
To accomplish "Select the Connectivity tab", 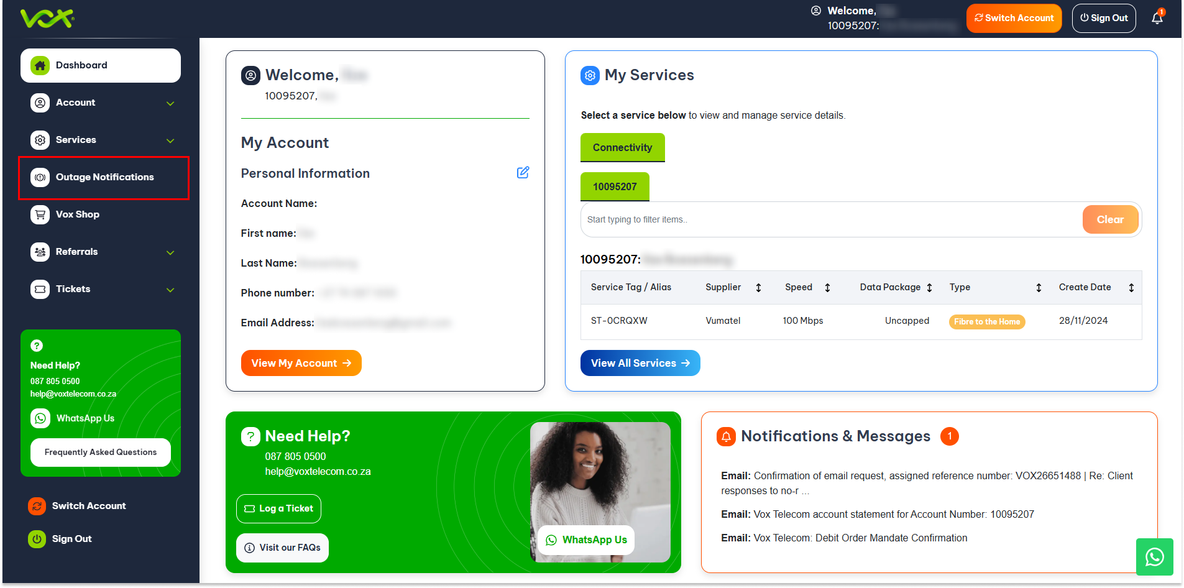I will [x=622, y=147].
